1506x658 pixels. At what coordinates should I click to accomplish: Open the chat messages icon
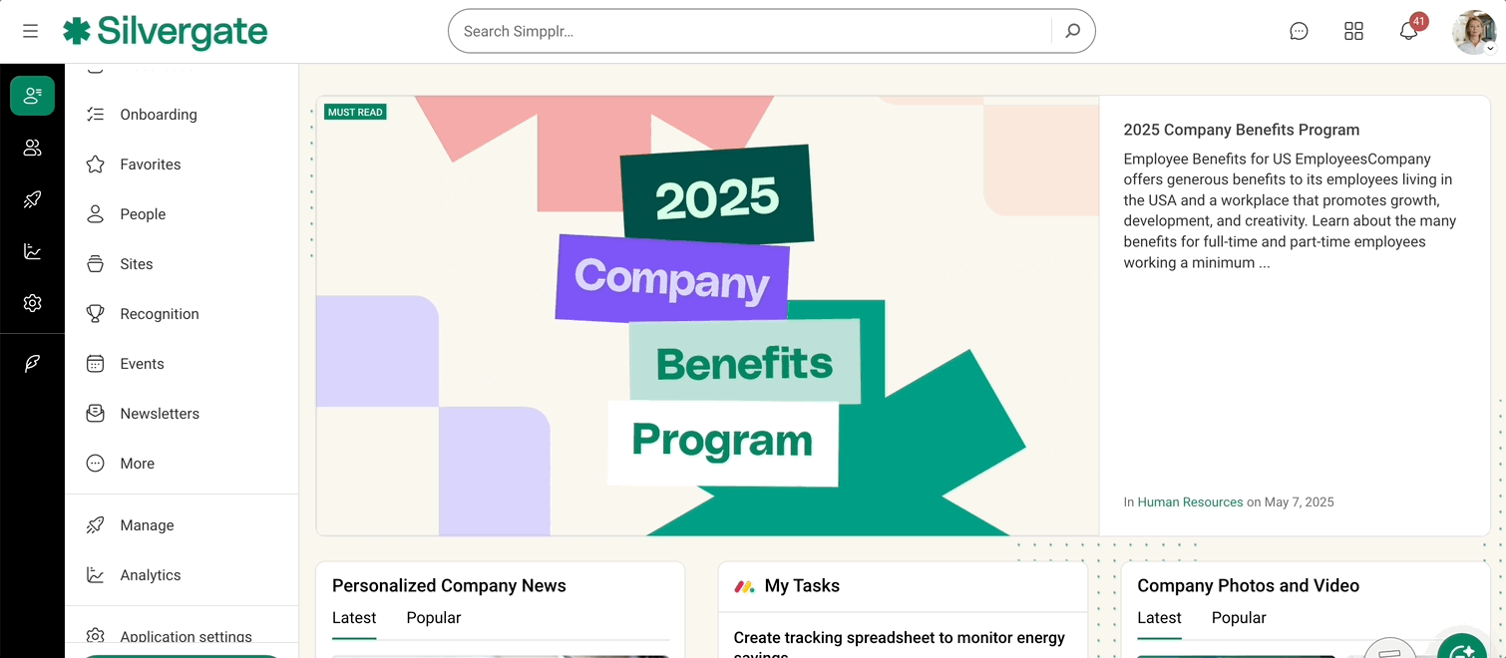pyautogui.click(x=1299, y=31)
